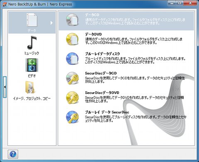Choose the データDVD heading
The image size is (199, 162).
pyautogui.click(x=93, y=34)
